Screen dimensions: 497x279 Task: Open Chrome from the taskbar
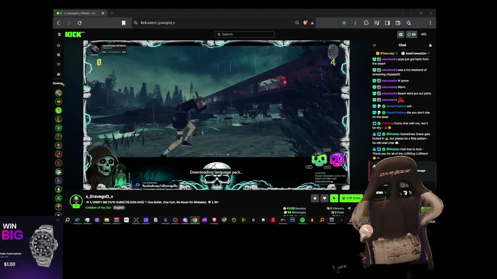(195, 220)
